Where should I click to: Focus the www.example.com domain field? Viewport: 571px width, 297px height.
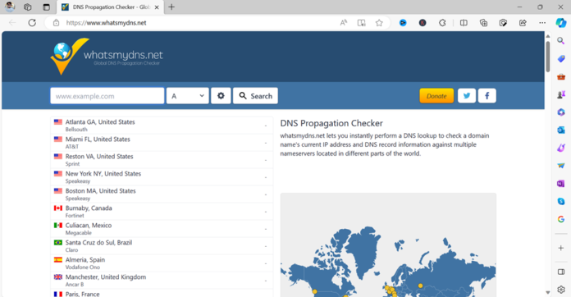pyautogui.click(x=107, y=96)
